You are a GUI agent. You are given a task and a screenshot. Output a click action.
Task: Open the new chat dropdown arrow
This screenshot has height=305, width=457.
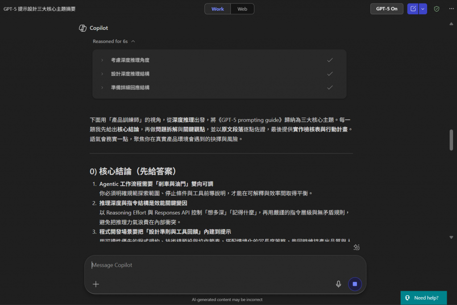pyautogui.click(x=423, y=9)
